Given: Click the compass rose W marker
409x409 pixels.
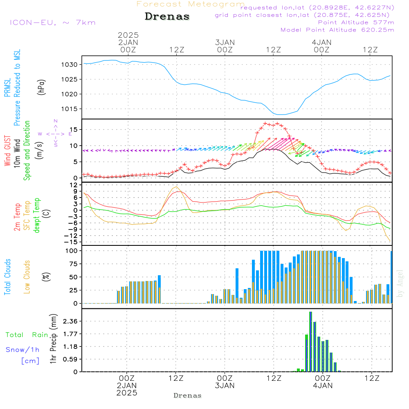Looking at the screenshot, I should (x=40, y=134).
